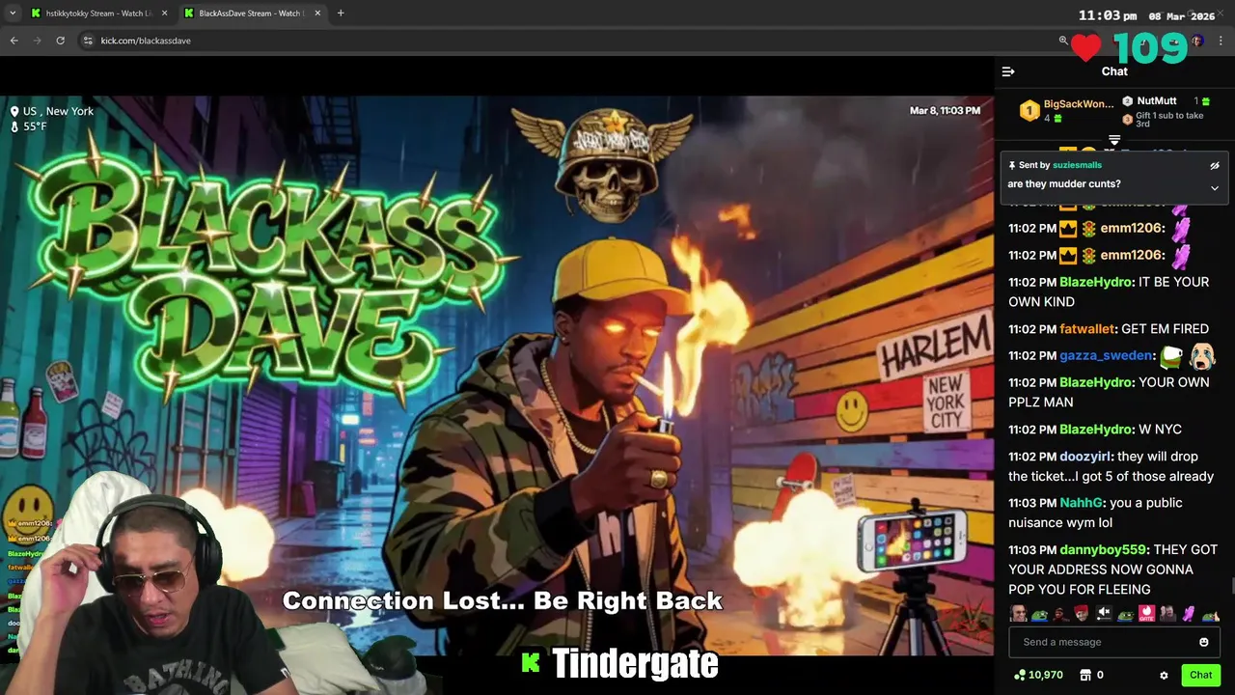Click the Tindergate caption with Kick logo
The image size is (1235, 695).
click(x=620, y=663)
